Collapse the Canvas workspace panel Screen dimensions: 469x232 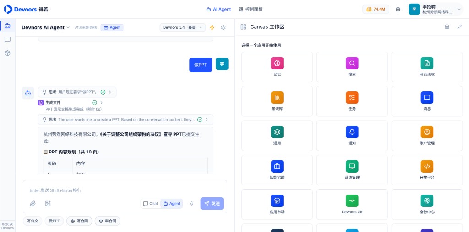pyautogui.click(x=459, y=27)
